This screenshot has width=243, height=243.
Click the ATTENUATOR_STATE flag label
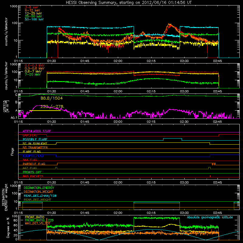pos(37,131)
